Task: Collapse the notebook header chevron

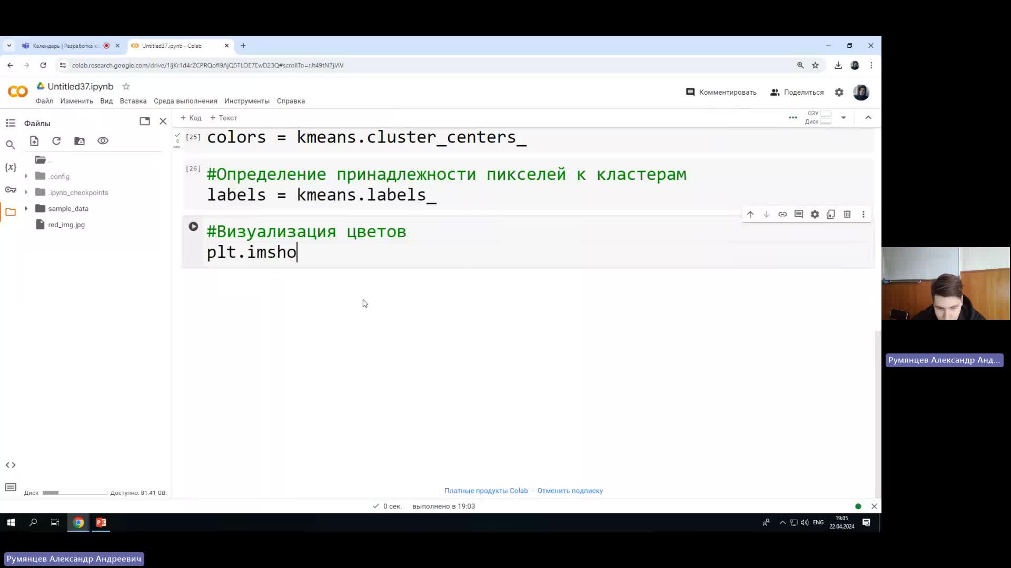Action: pos(868,118)
